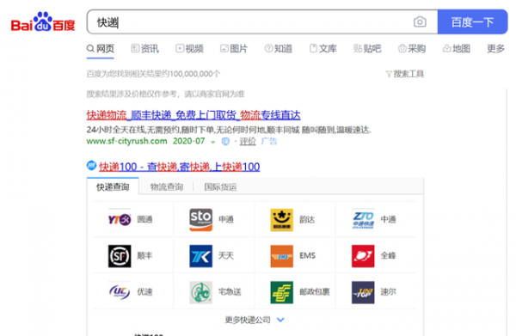516x336 pixels.
Task: Open dropdown arrow beside 2020-07 date
Action: (x=213, y=142)
